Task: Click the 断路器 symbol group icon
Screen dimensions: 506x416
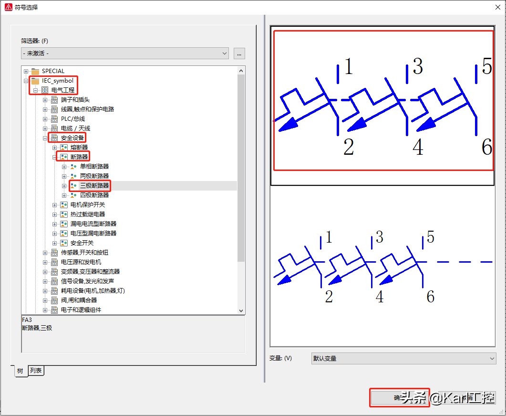Action: [64, 157]
